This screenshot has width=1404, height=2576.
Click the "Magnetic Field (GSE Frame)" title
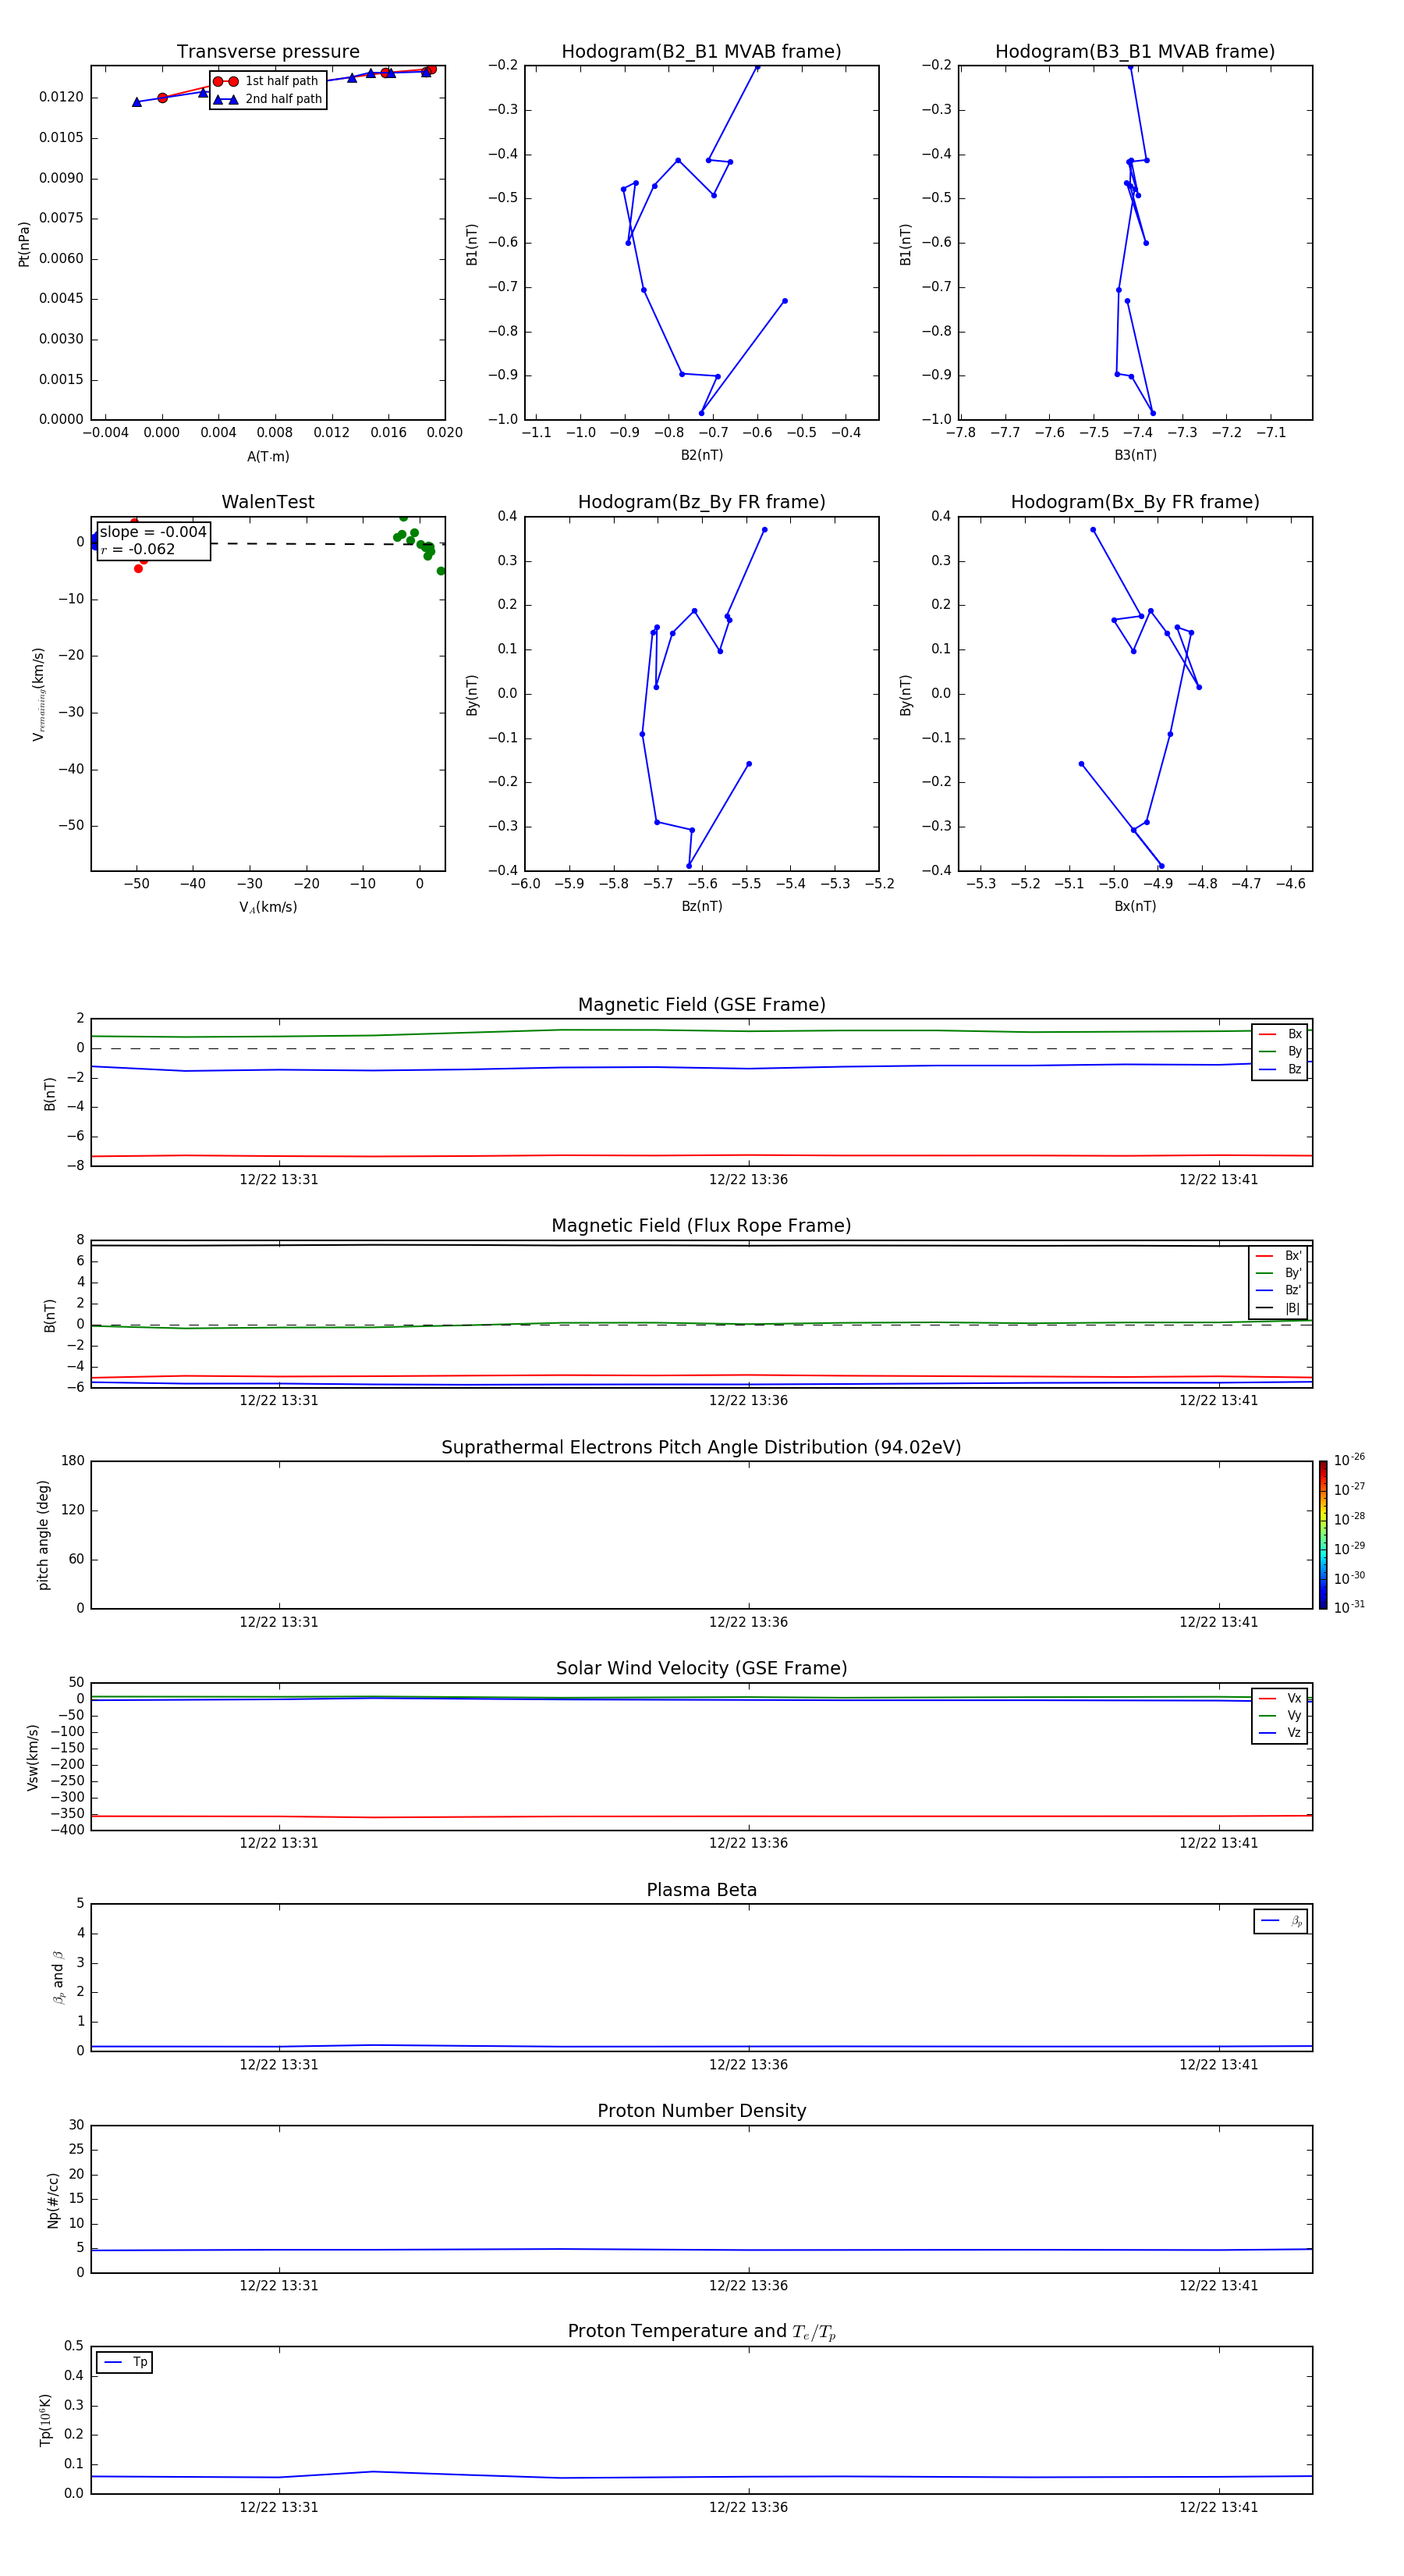point(701,1005)
